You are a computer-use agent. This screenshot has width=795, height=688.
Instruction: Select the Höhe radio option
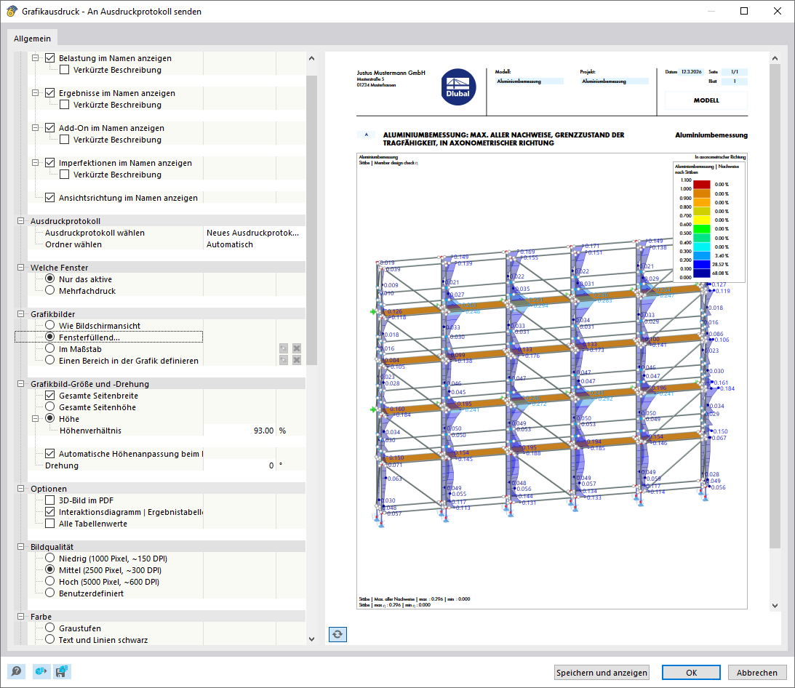point(49,419)
